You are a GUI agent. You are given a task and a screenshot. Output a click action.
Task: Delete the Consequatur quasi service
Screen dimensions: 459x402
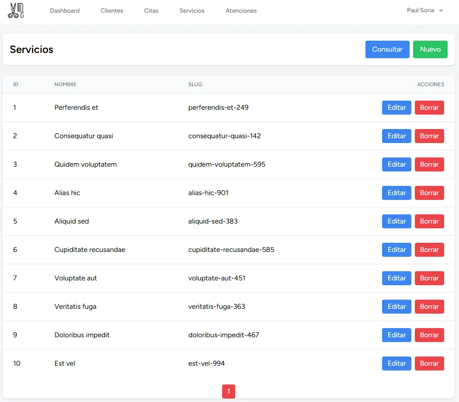429,136
